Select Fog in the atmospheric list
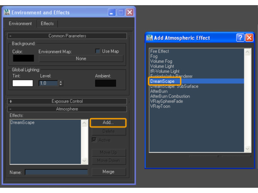The height and width of the screenshot is (193, 258). pyautogui.click(x=154, y=56)
